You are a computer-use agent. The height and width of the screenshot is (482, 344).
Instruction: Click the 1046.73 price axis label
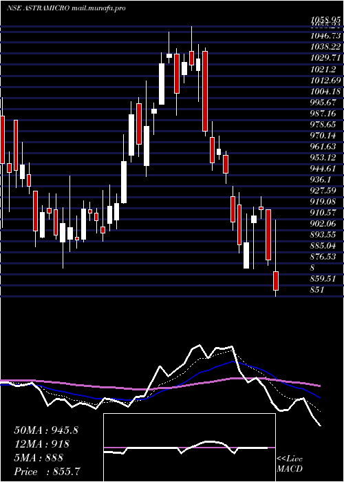[x=326, y=36]
